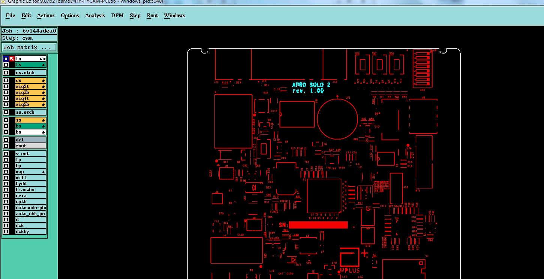Select the 'hydd' layer name

31,184
